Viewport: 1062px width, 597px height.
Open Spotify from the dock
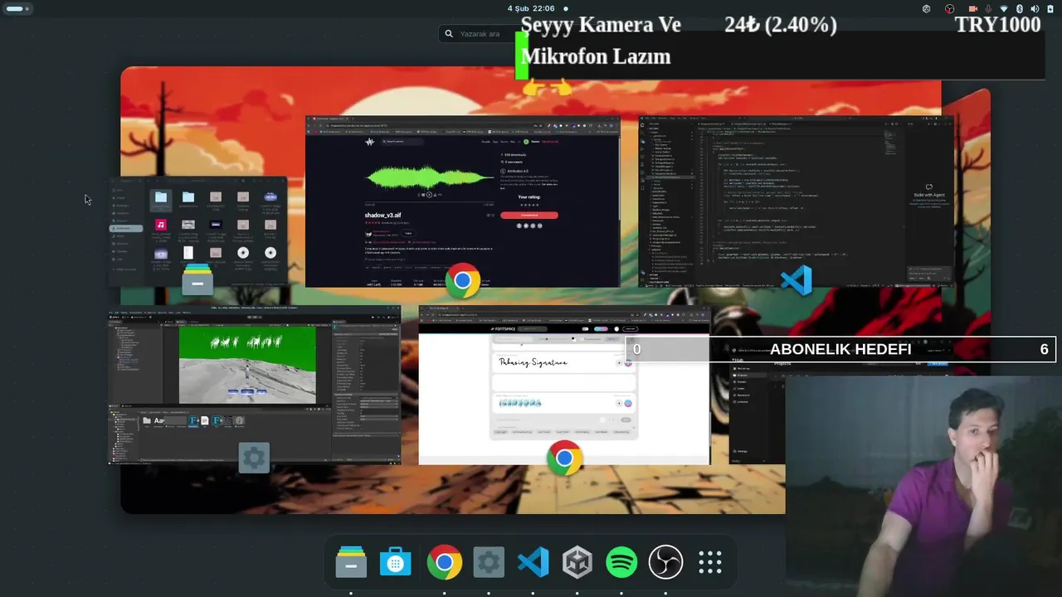(x=621, y=563)
